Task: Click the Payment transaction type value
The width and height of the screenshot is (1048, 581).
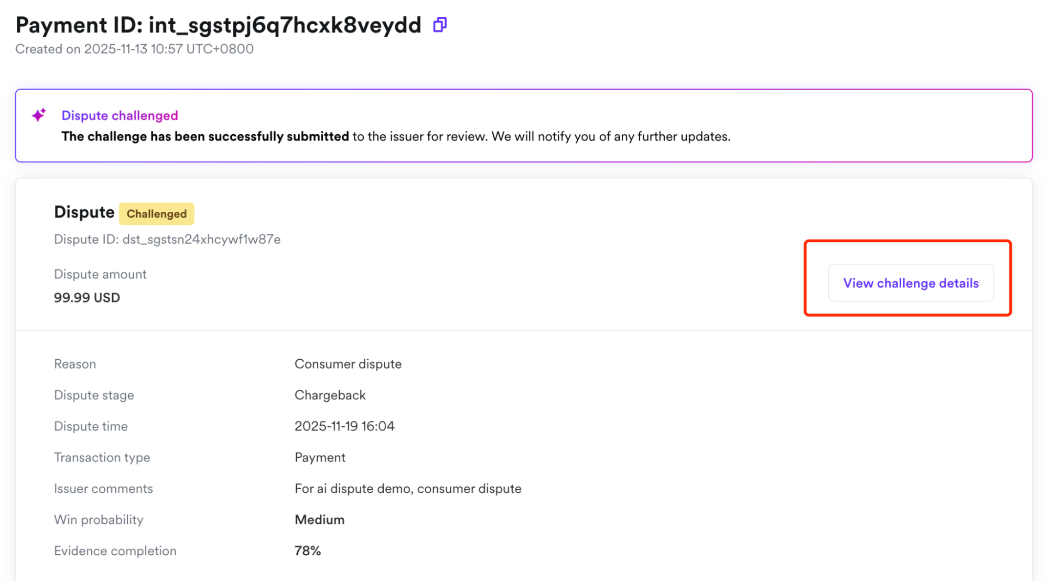Action: point(320,457)
